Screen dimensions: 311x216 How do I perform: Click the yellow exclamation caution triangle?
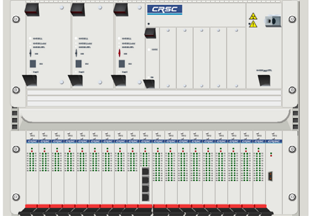coord(253,24)
